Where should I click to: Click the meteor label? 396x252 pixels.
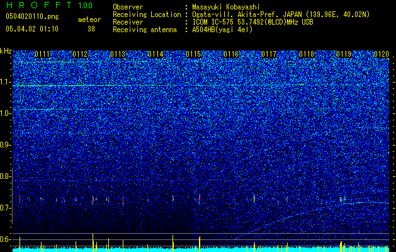pyautogui.click(x=89, y=20)
